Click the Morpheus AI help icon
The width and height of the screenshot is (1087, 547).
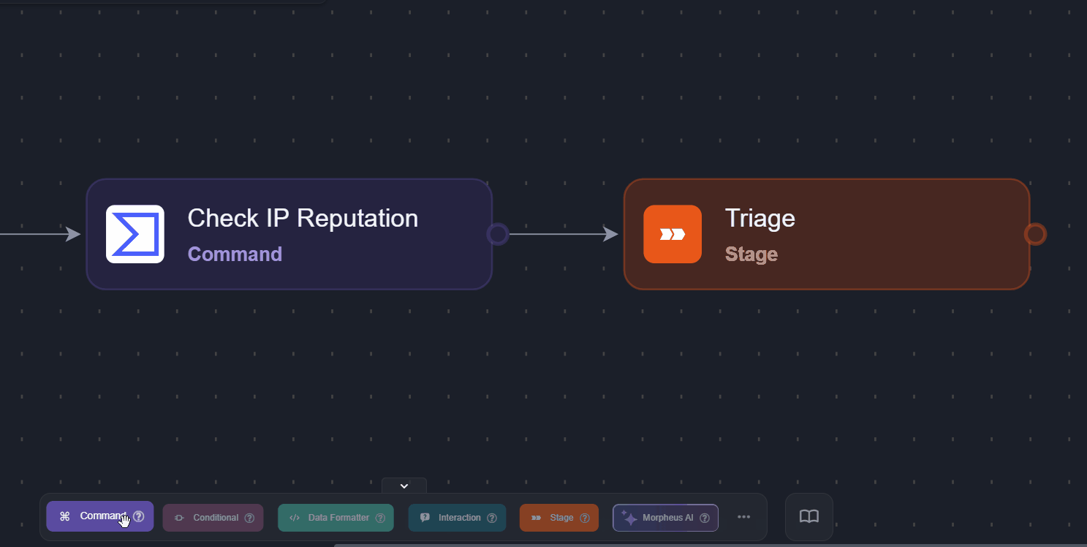pyautogui.click(x=705, y=518)
